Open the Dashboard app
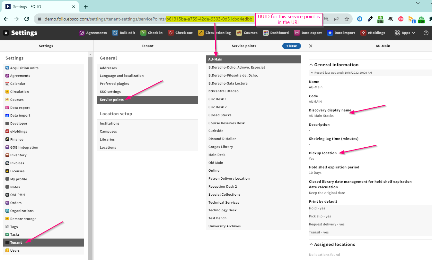Screen dimensions: 432x260 [x=276, y=33]
